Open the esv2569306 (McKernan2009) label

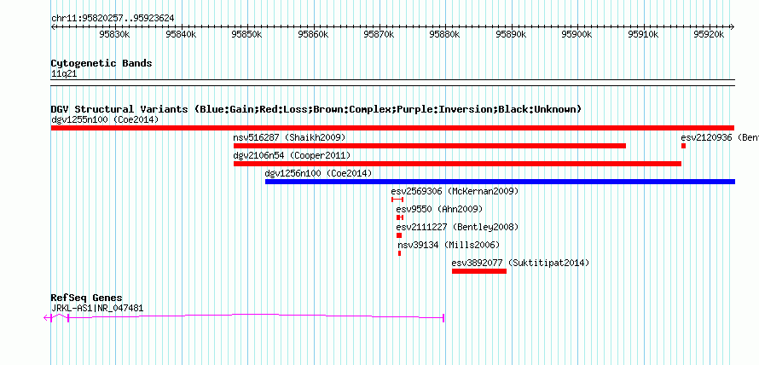[x=455, y=191]
